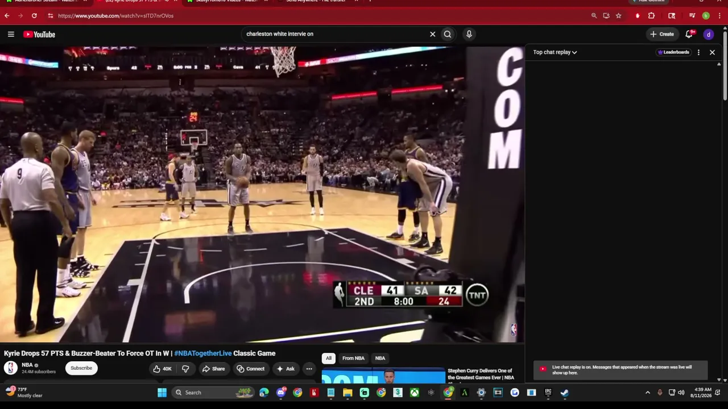Open File Explorer from the taskbar
728x409 pixels.
(348, 393)
